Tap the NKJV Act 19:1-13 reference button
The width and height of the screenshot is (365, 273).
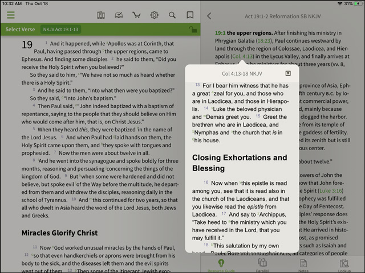[x=60, y=30]
